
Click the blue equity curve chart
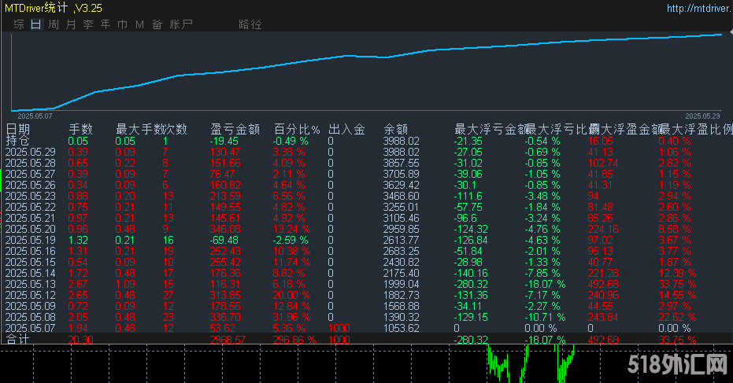[367, 72]
